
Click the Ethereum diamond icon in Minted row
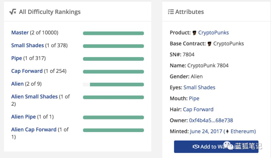227,131
